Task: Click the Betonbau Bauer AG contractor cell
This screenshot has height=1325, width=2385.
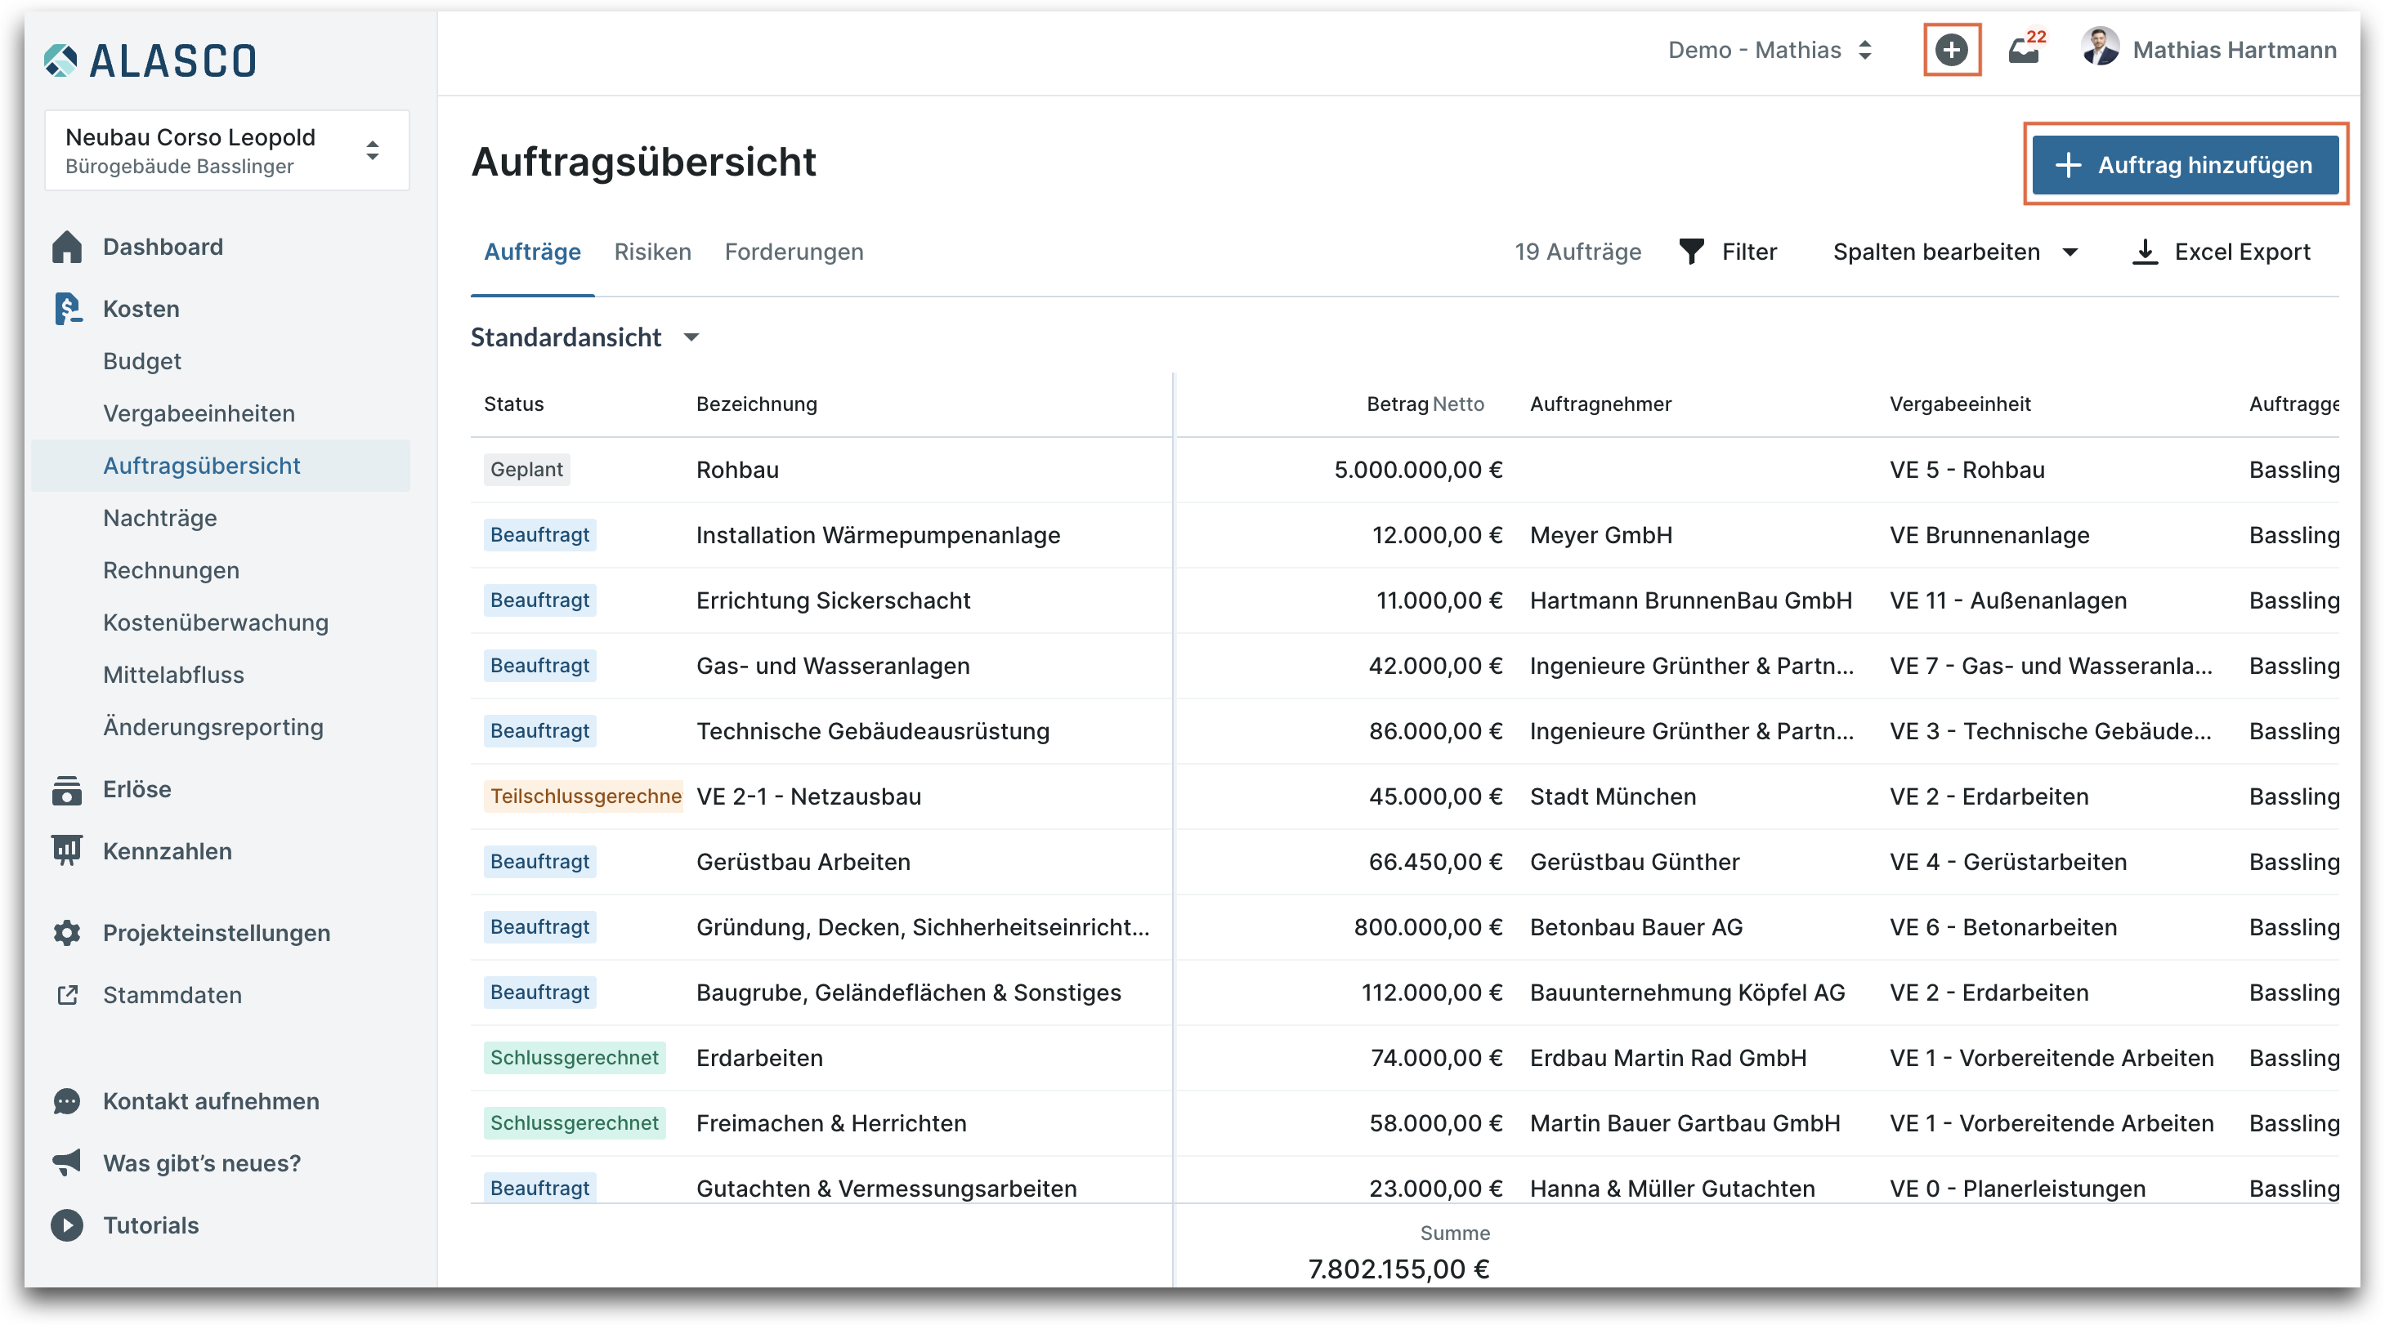Action: [x=1636, y=927]
